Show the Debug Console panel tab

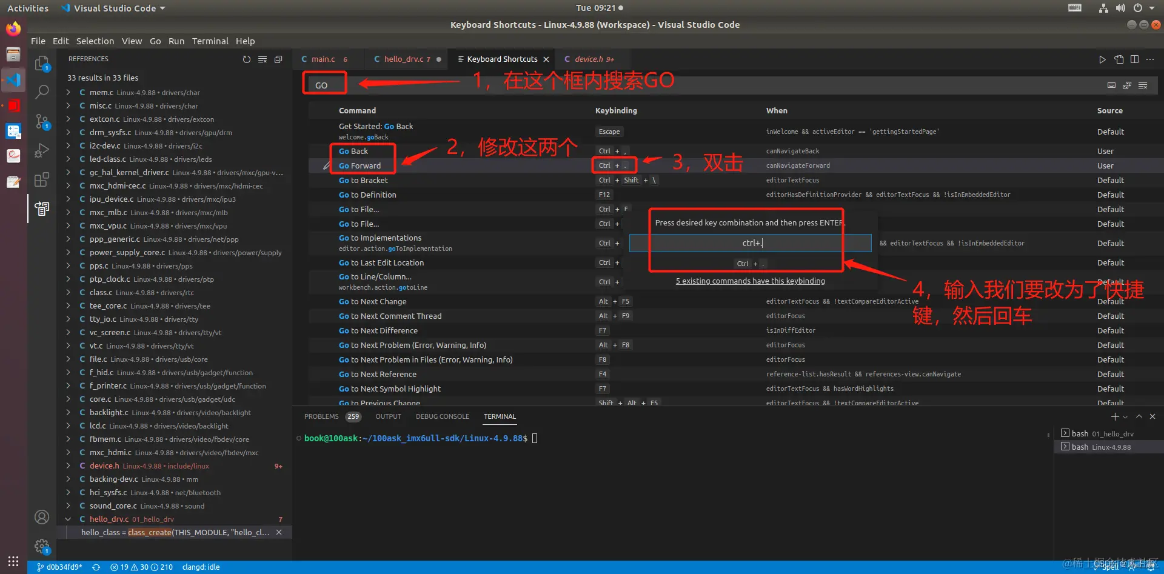pyautogui.click(x=443, y=416)
